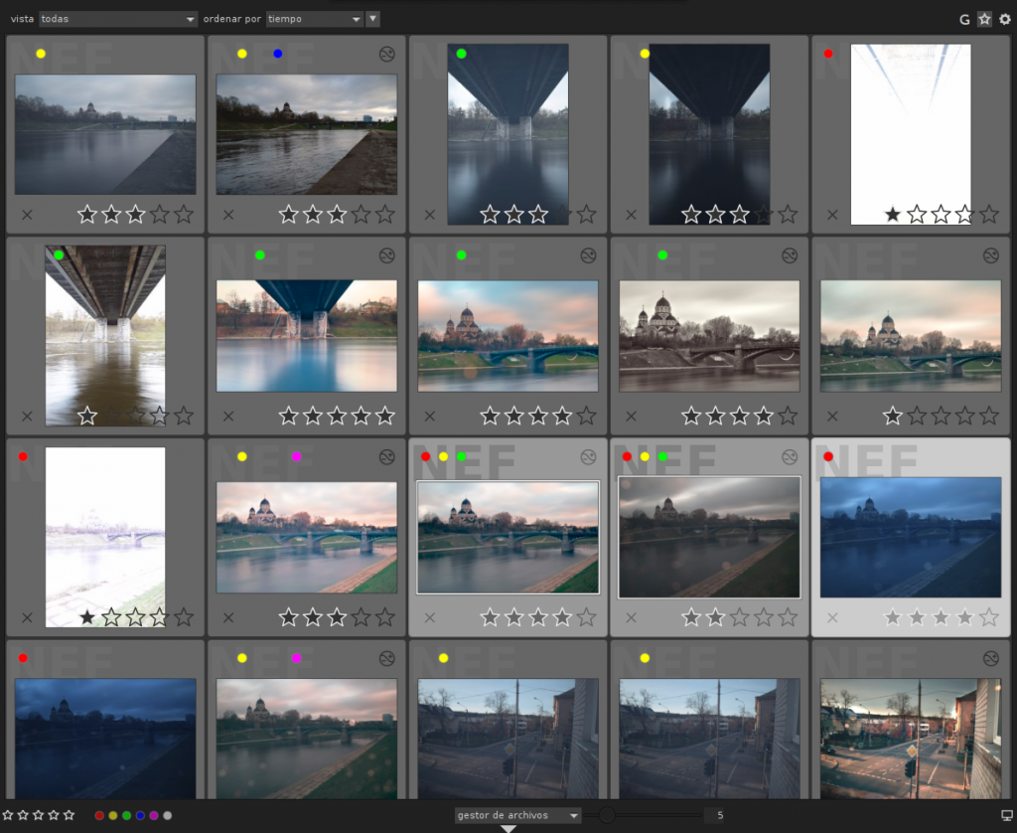
Task: Set fifth star on five-star blue bridge photo
Action: click(385, 416)
